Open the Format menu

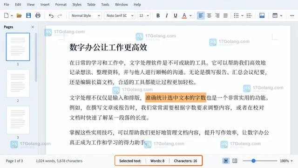61,4
